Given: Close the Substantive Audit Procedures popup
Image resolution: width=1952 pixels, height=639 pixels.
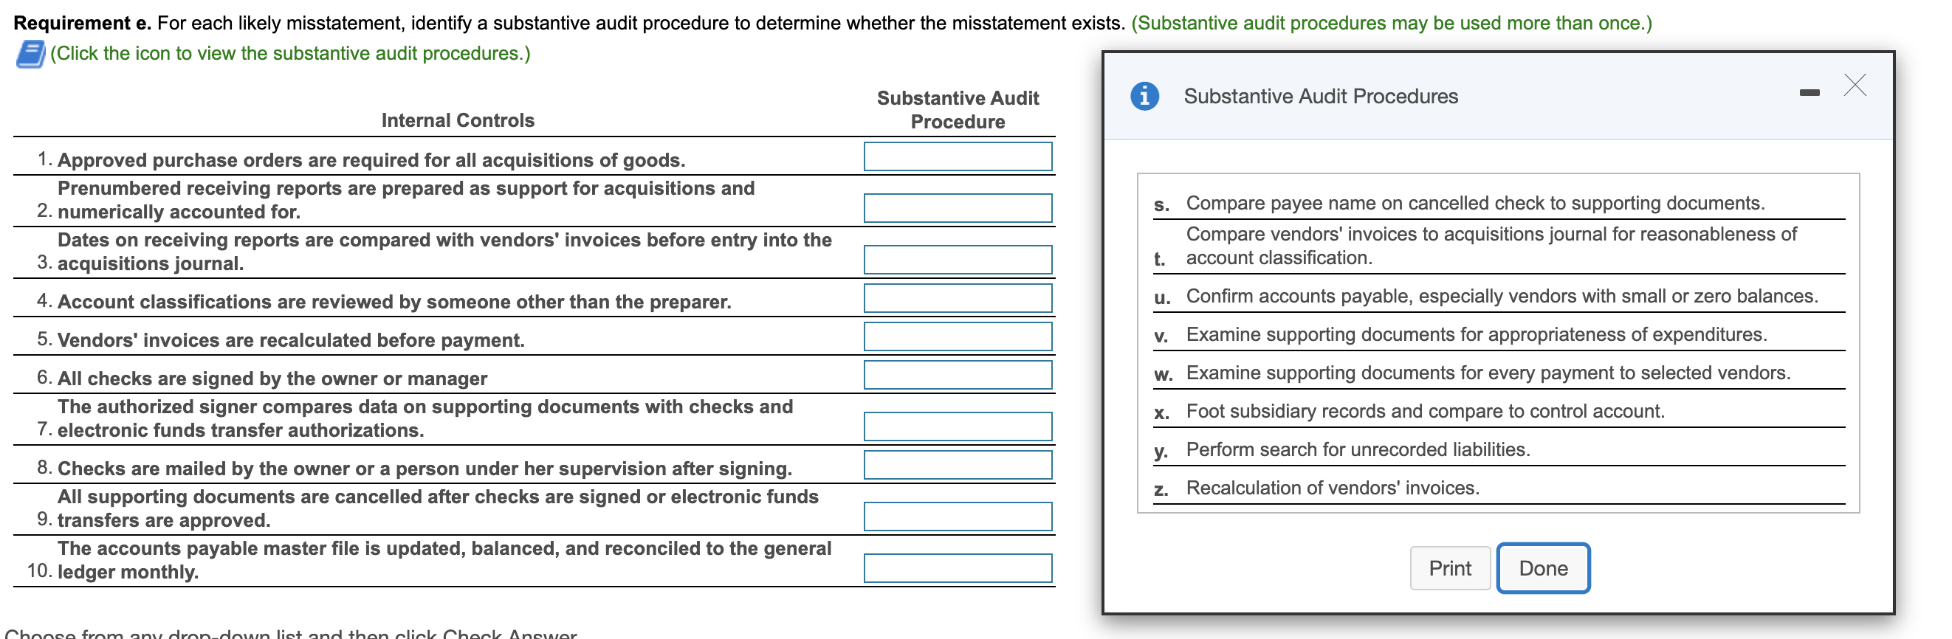Looking at the screenshot, I should [x=1855, y=86].
